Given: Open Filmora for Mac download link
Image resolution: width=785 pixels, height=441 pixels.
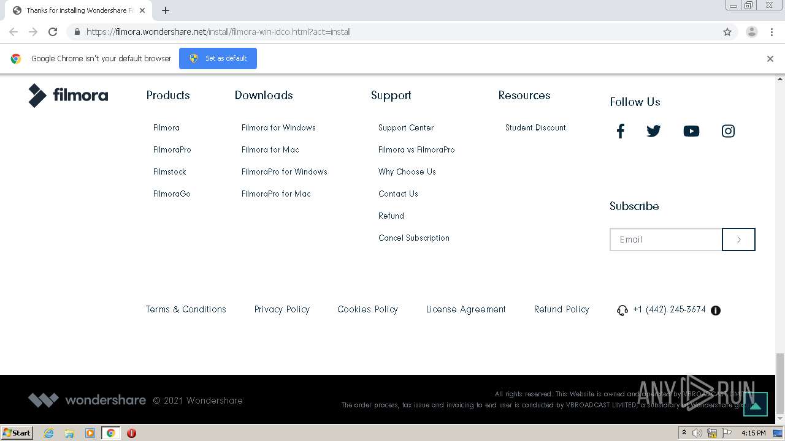Looking at the screenshot, I should pos(270,150).
